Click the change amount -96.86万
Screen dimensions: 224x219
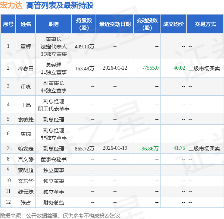pyautogui.click(x=149, y=149)
